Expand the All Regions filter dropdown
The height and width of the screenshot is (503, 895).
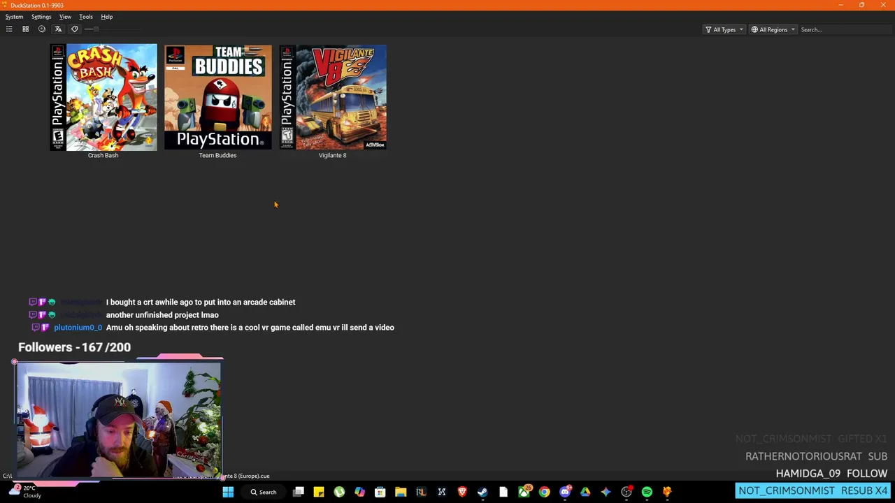[773, 29]
